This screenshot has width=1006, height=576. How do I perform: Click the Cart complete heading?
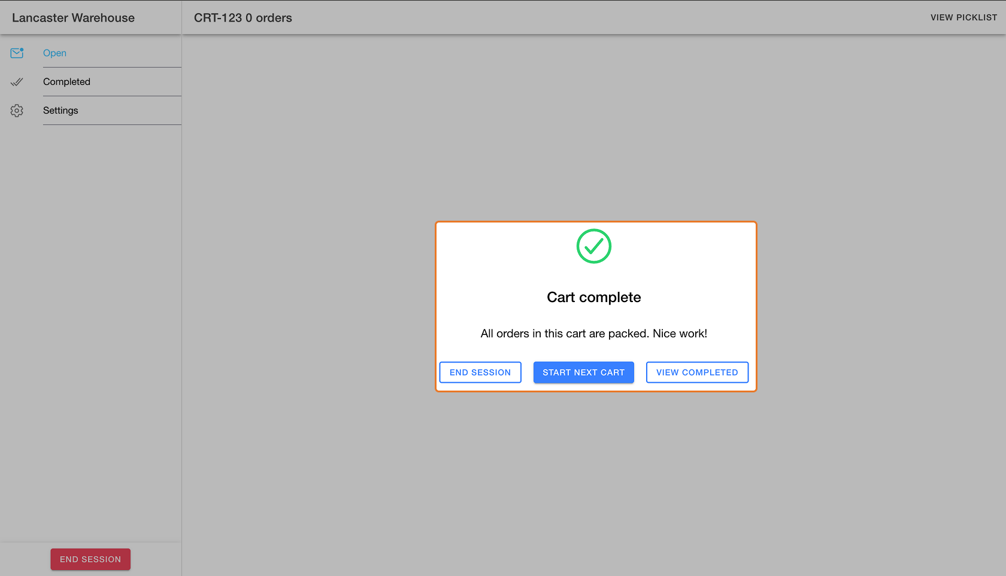(594, 297)
